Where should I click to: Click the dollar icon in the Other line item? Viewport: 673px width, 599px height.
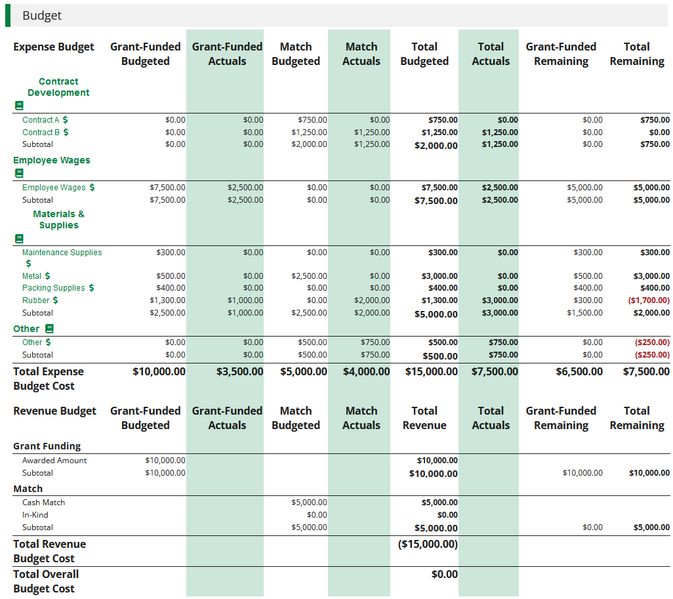pos(48,342)
